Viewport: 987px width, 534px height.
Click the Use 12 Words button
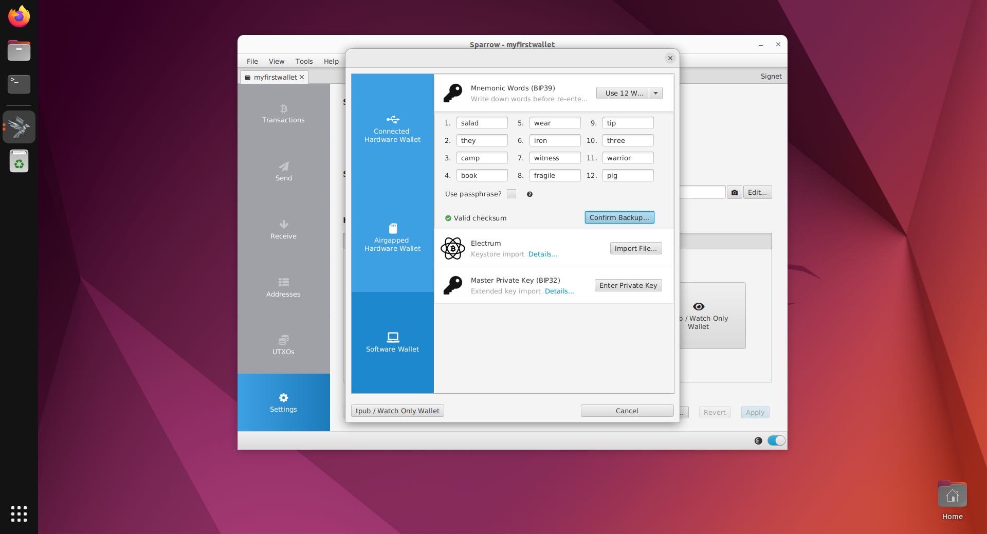pos(623,93)
